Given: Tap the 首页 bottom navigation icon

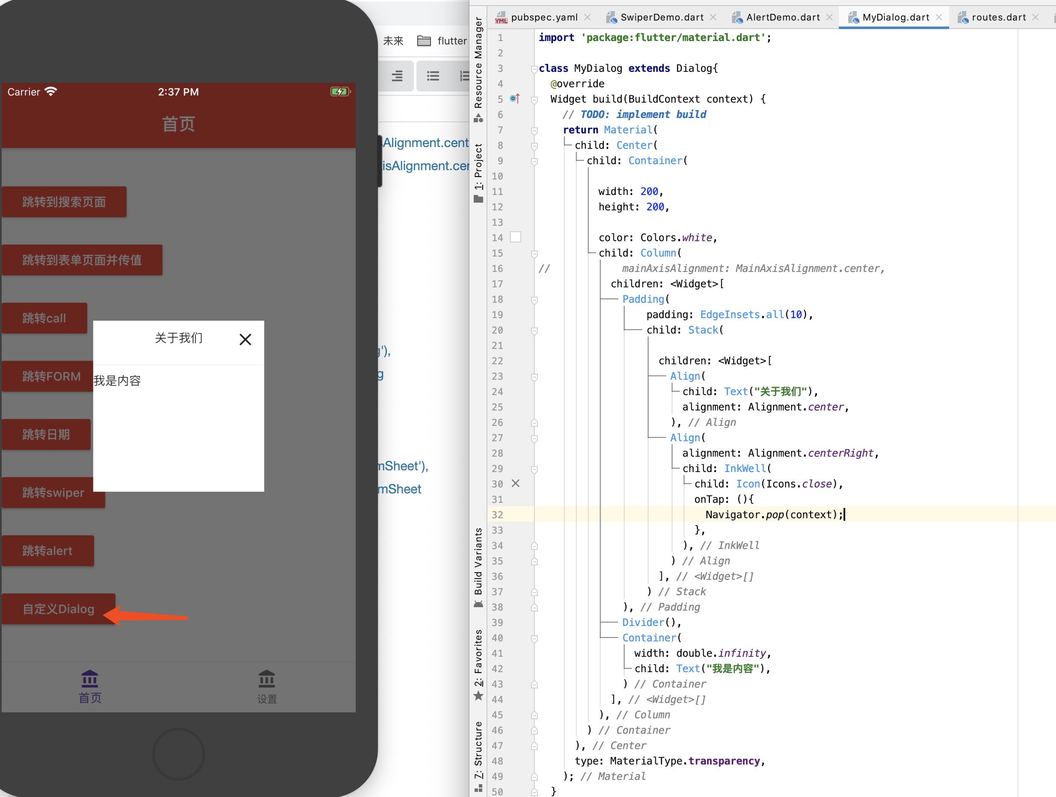Looking at the screenshot, I should 89,678.
